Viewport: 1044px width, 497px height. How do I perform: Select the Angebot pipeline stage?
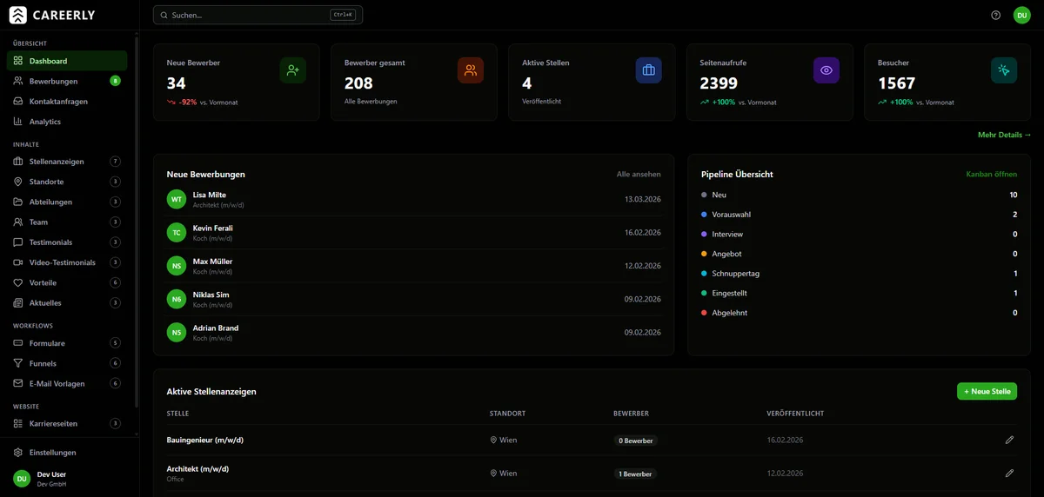859,254
